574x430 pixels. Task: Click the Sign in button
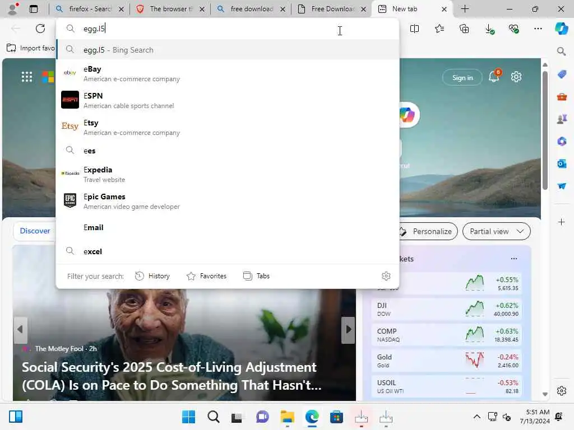click(462, 77)
